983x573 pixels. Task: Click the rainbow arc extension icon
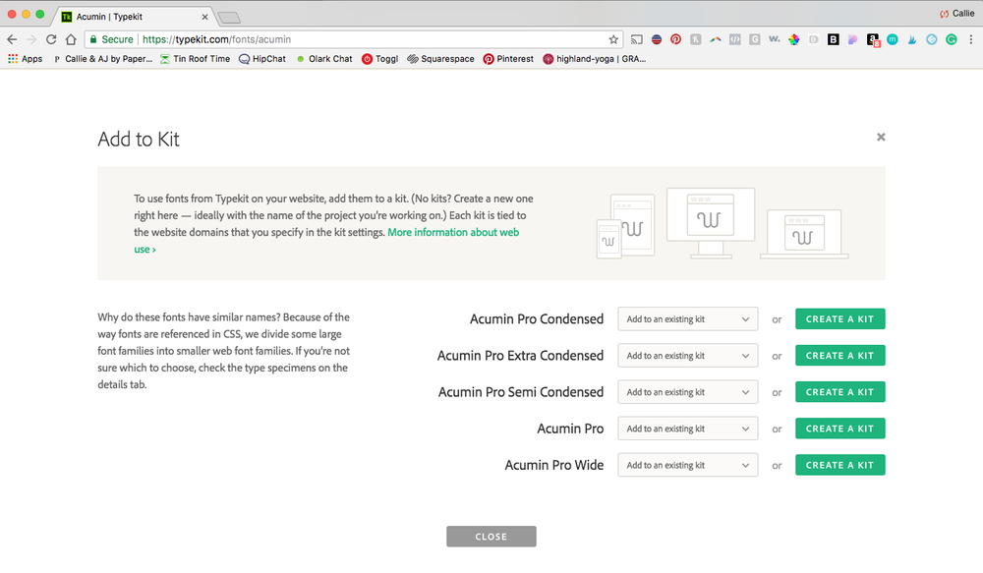716,39
